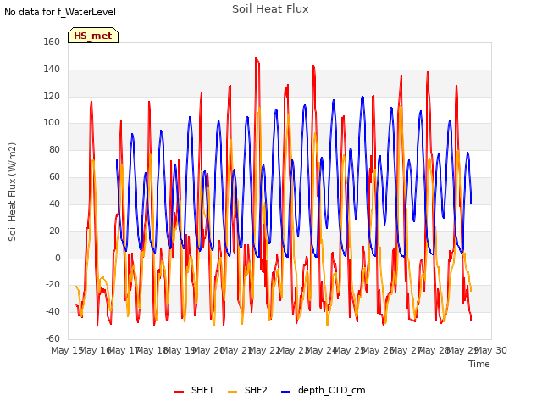Click the -40 y-axis tick label
Screen dimensions: 542x407
tap(53, 311)
